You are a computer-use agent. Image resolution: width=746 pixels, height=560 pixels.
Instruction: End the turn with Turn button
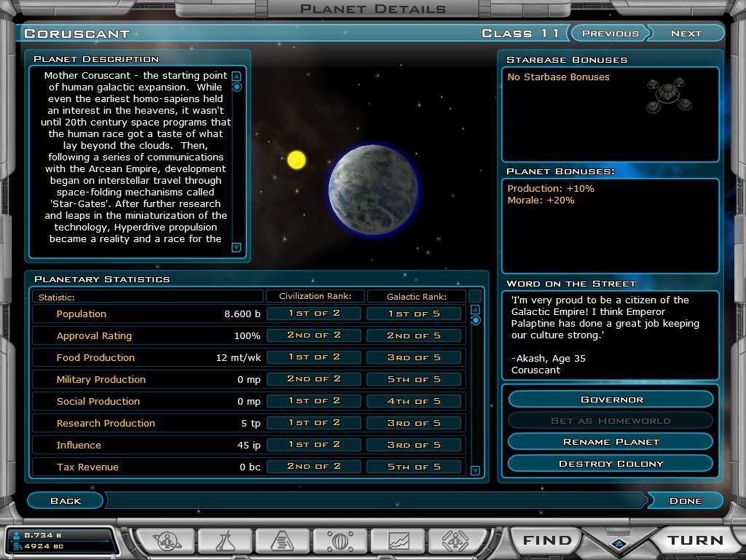click(695, 540)
